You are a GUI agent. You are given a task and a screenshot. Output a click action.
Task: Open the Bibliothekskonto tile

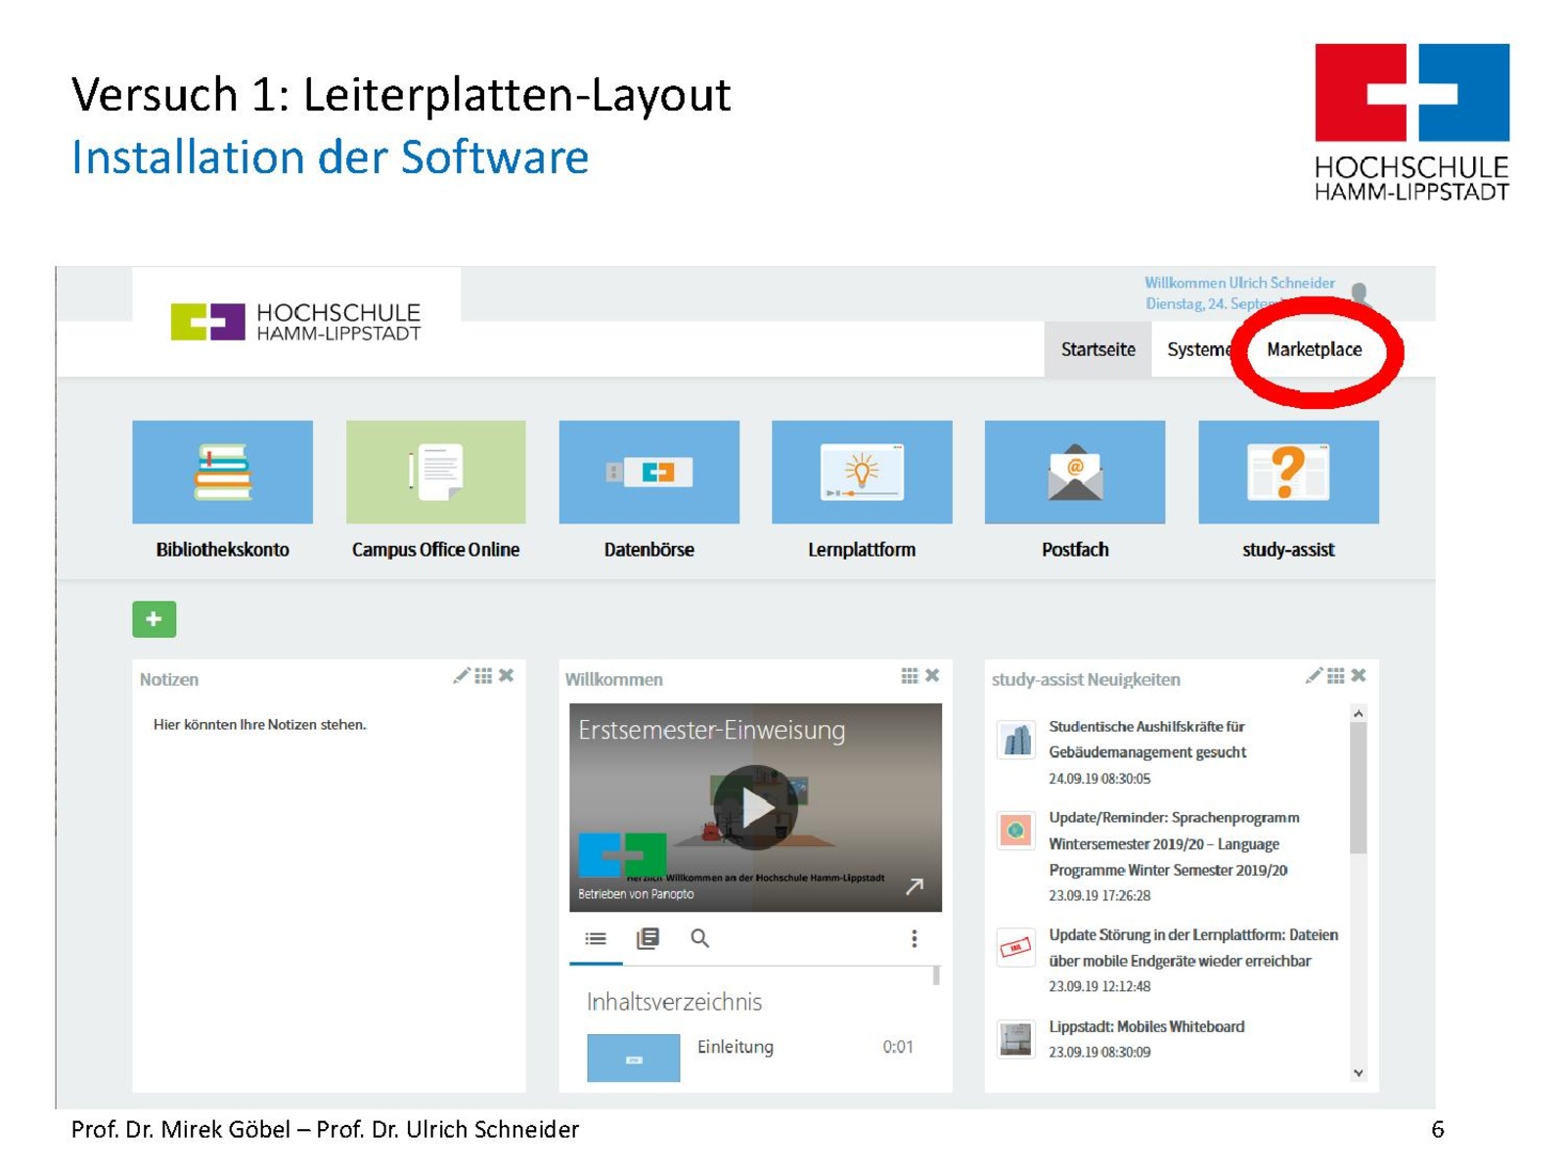[222, 473]
